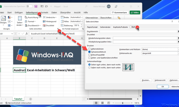179x107 pixels.
Task: Open the Hilfe ribbon tab
Action: point(86,13)
